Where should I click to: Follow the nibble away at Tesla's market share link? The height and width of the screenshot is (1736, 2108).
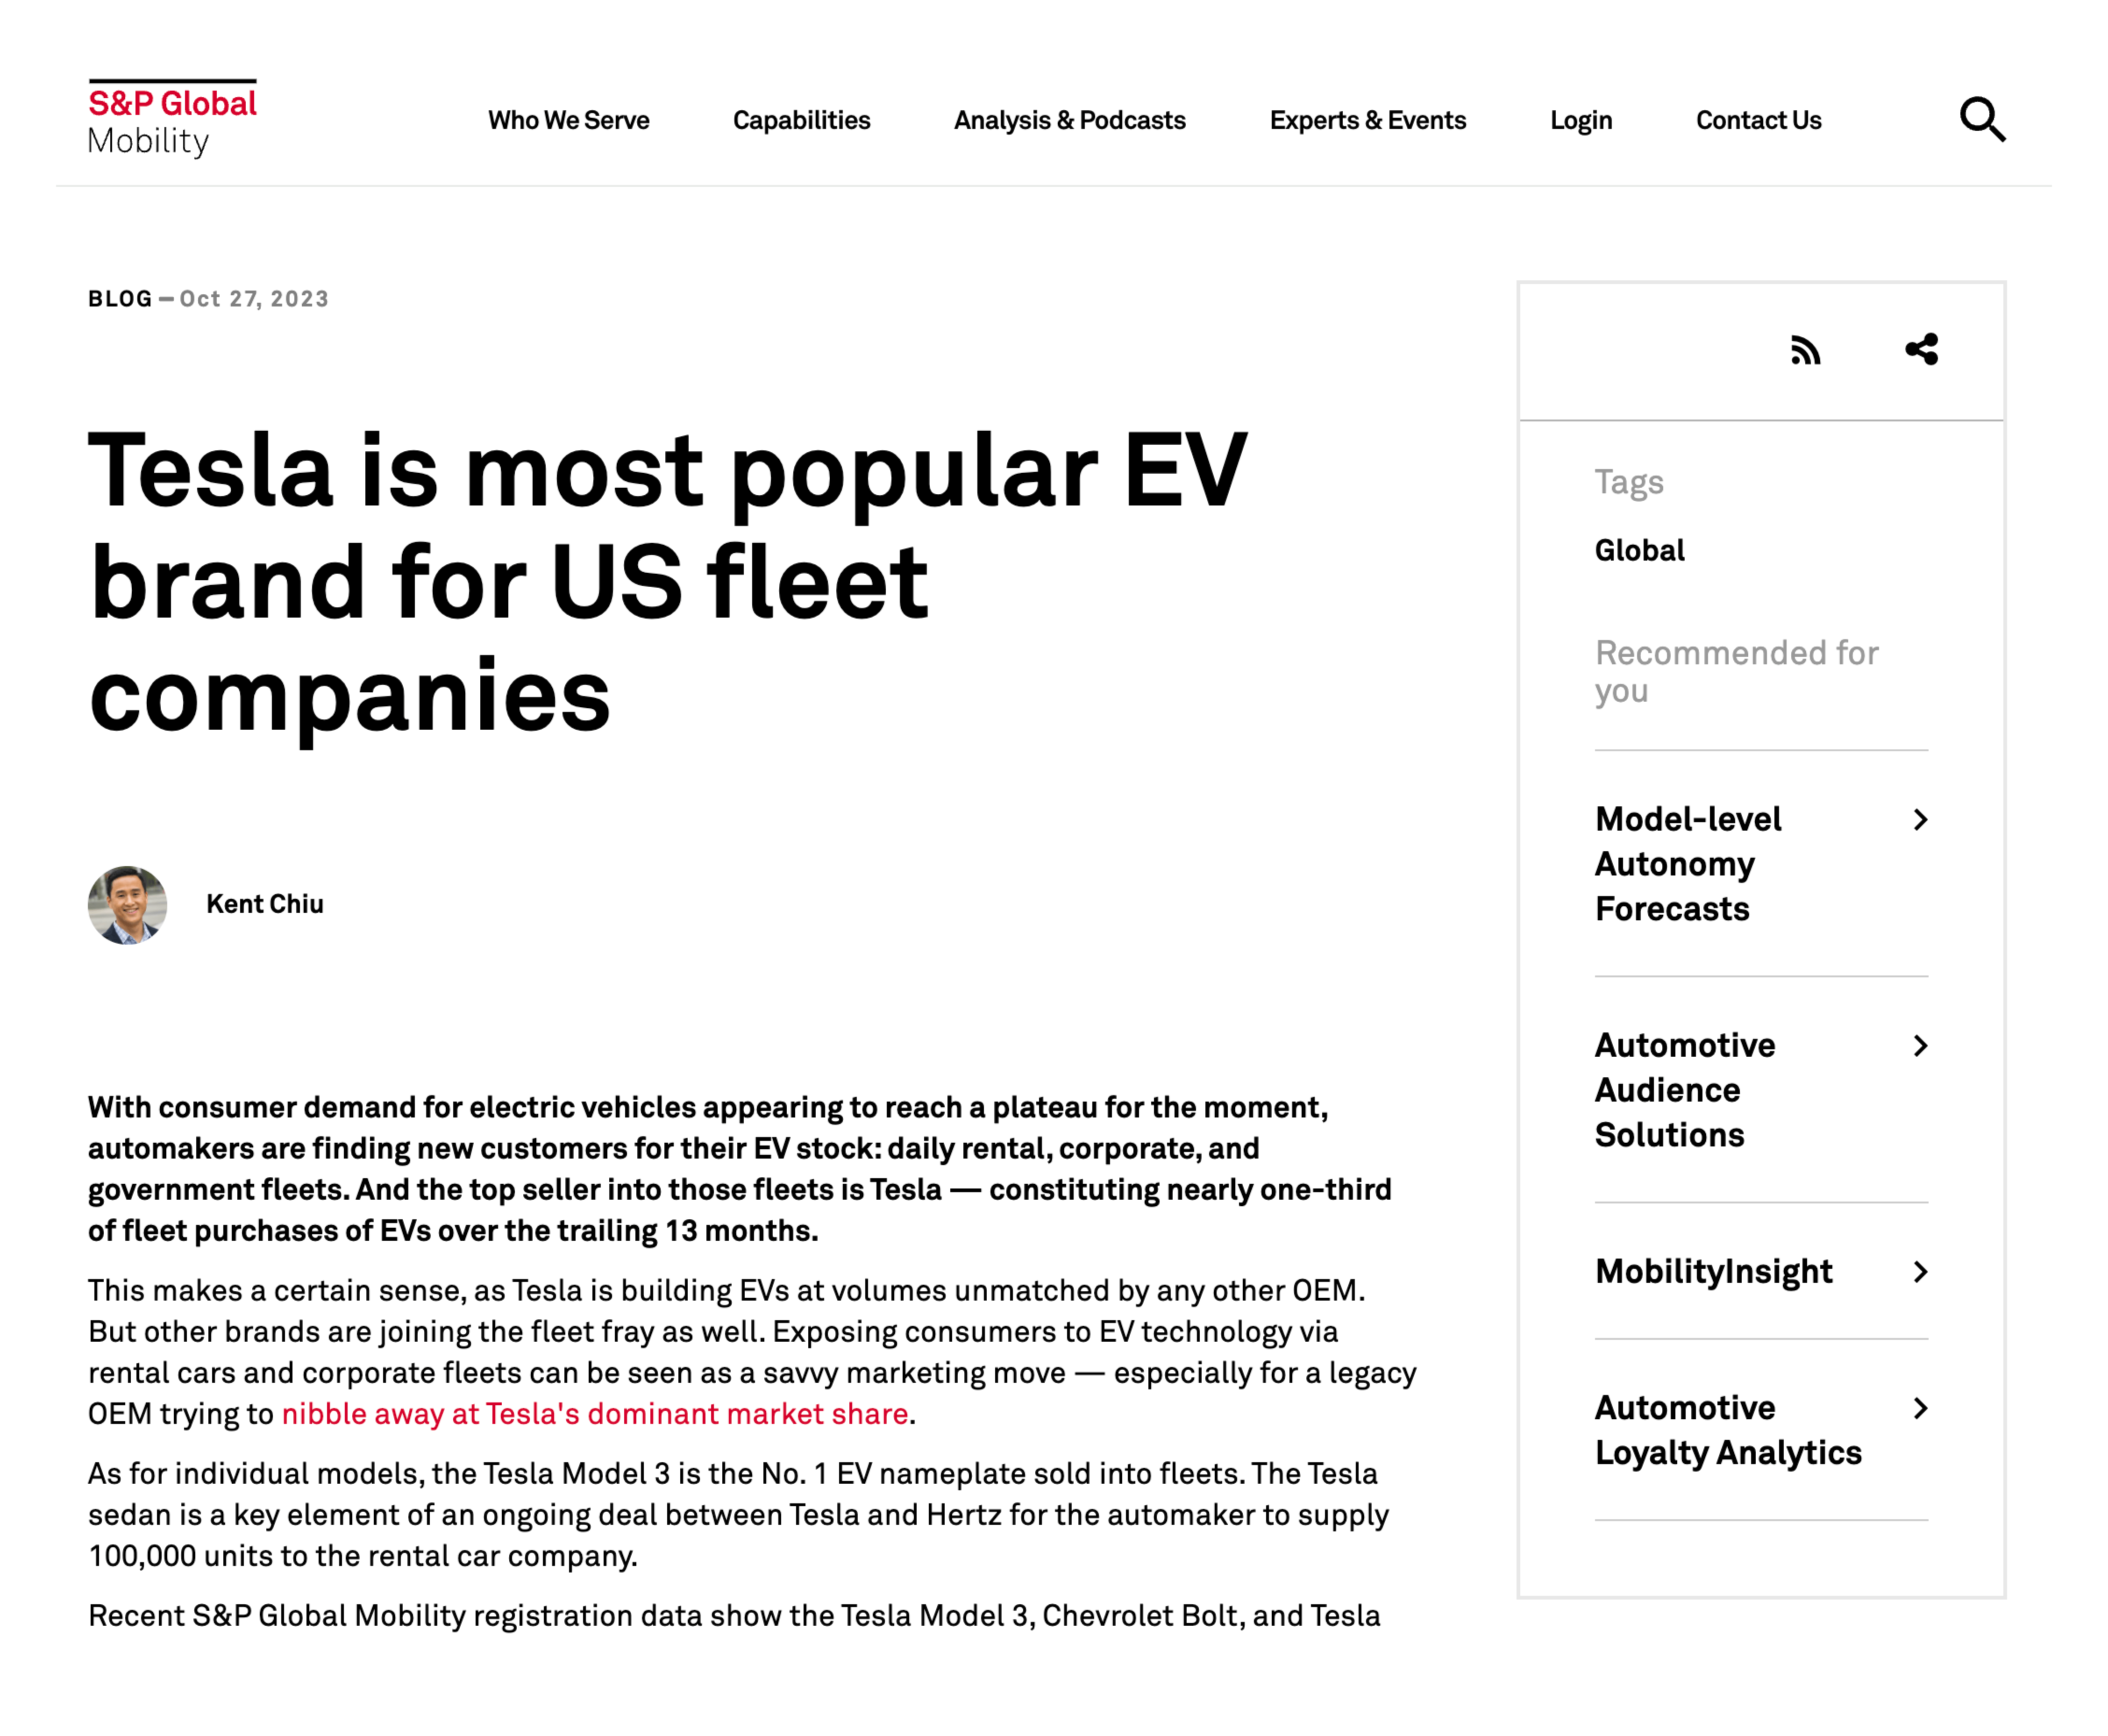coord(594,1414)
